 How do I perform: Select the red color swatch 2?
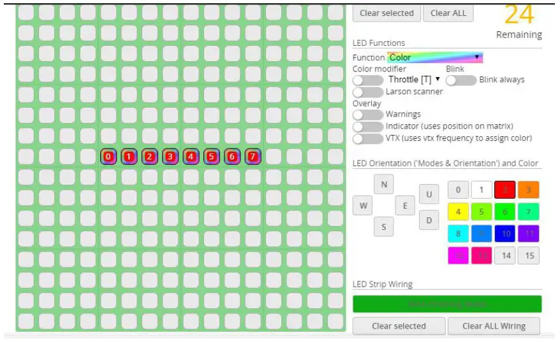coord(505,190)
